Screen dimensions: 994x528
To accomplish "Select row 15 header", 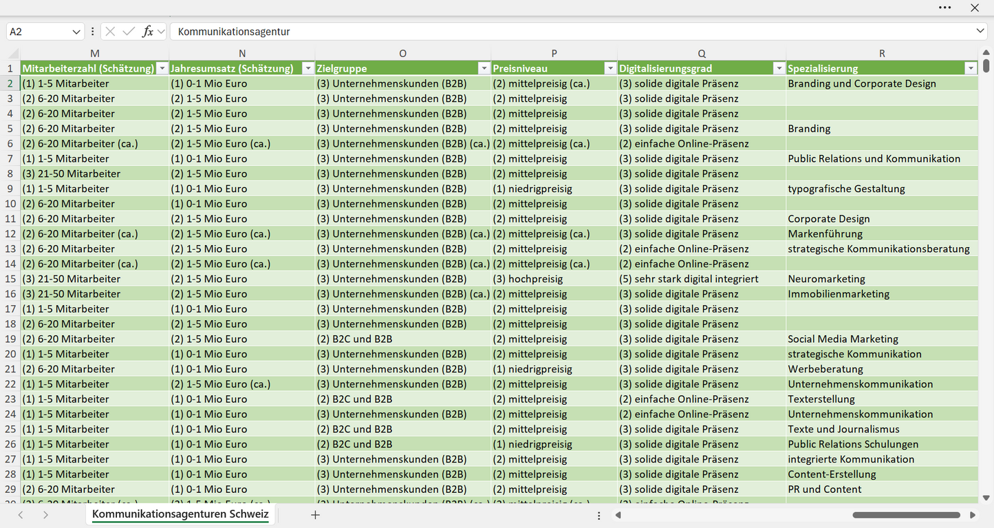I will click(x=10, y=279).
